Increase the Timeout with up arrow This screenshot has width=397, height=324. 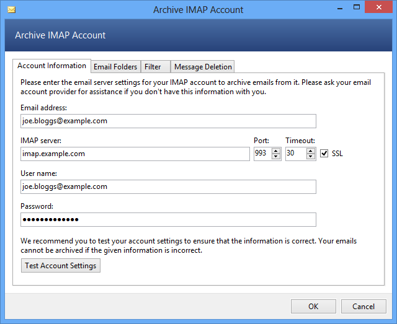[x=310, y=151]
